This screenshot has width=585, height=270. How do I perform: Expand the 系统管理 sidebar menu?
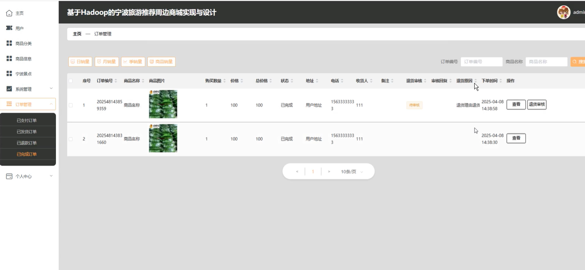[x=51, y=89]
